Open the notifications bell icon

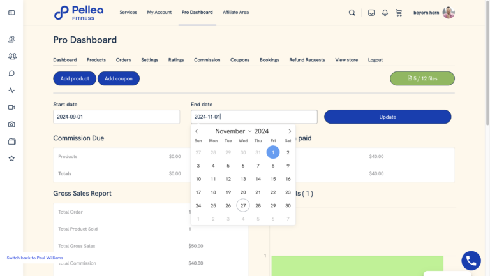[385, 13]
